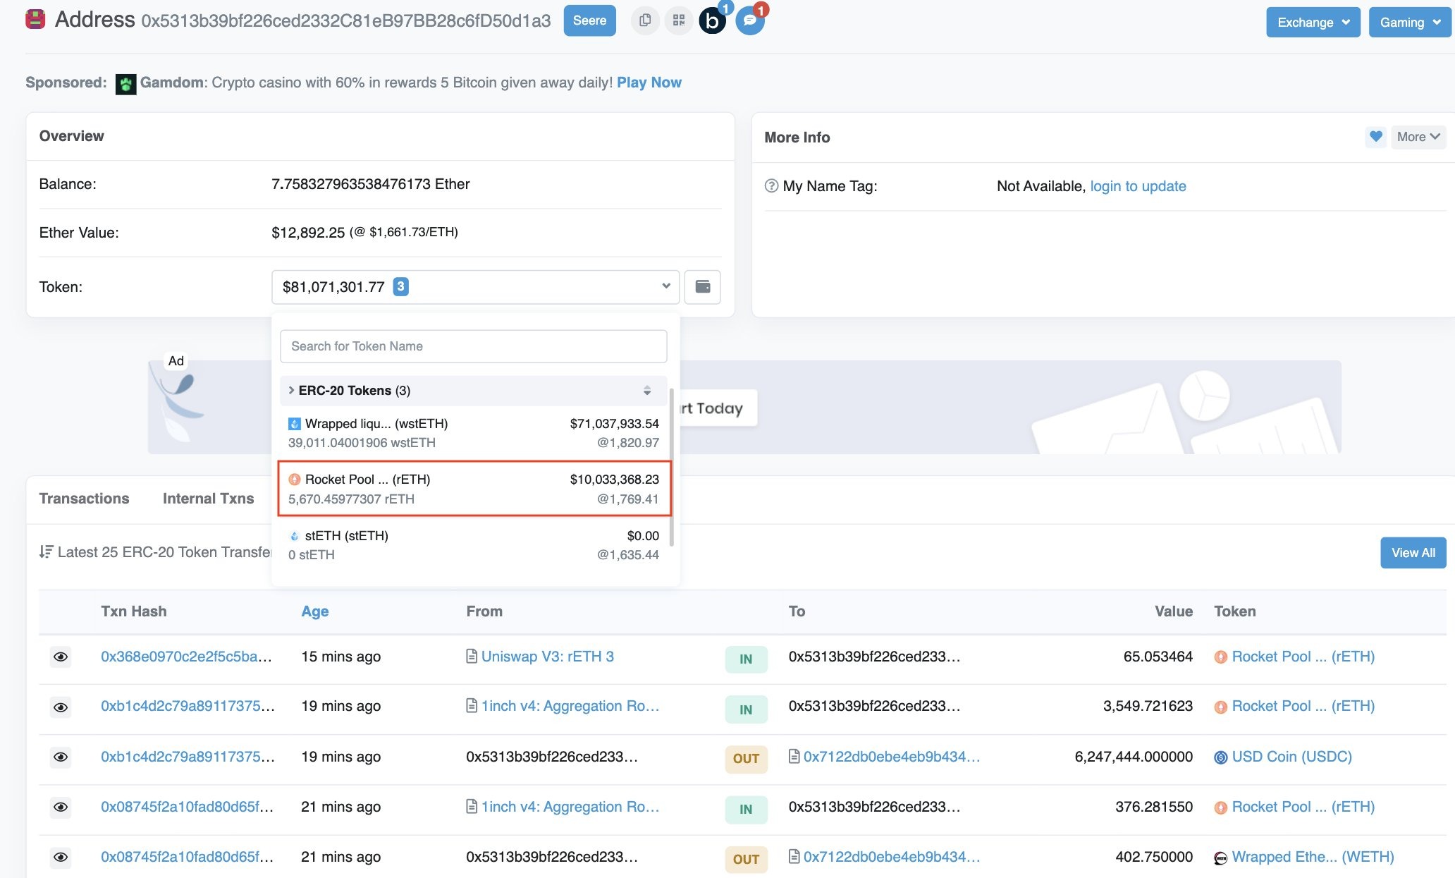Image resolution: width=1455 pixels, height=878 pixels.
Task: Open the Exchange dropdown
Action: click(x=1313, y=22)
